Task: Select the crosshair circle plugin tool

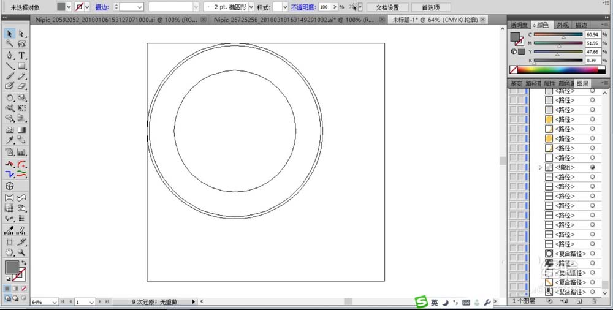Action: point(10,186)
